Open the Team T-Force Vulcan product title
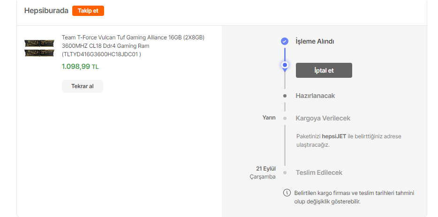The height and width of the screenshot is (217, 438). (133, 46)
